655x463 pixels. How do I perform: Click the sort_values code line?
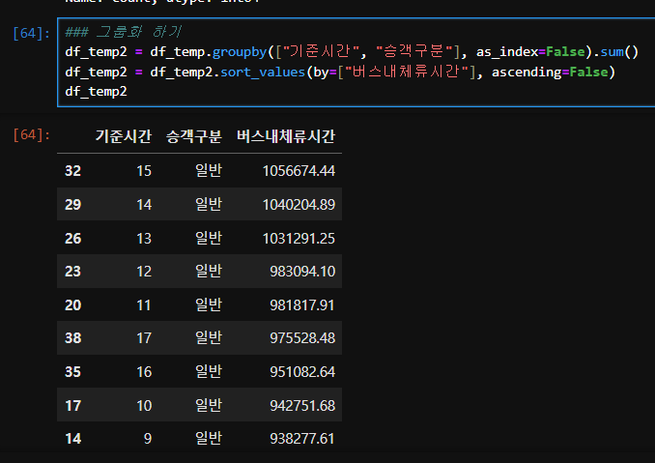tap(340, 72)
